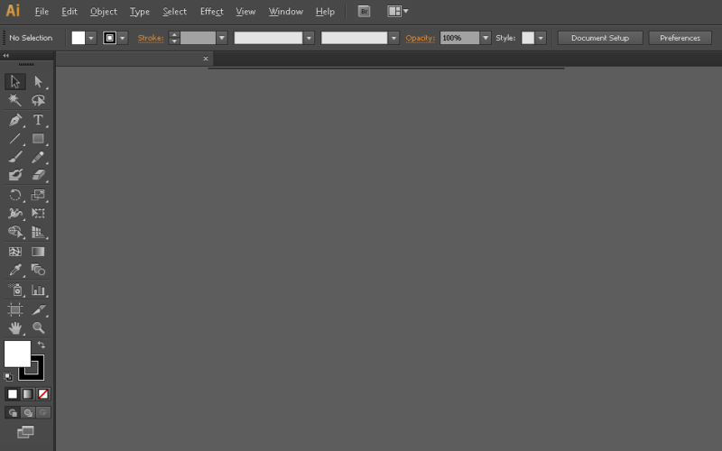The image size is (722, 451).
Task: Select the Pen tool
Action: click(x=15, y=120)
